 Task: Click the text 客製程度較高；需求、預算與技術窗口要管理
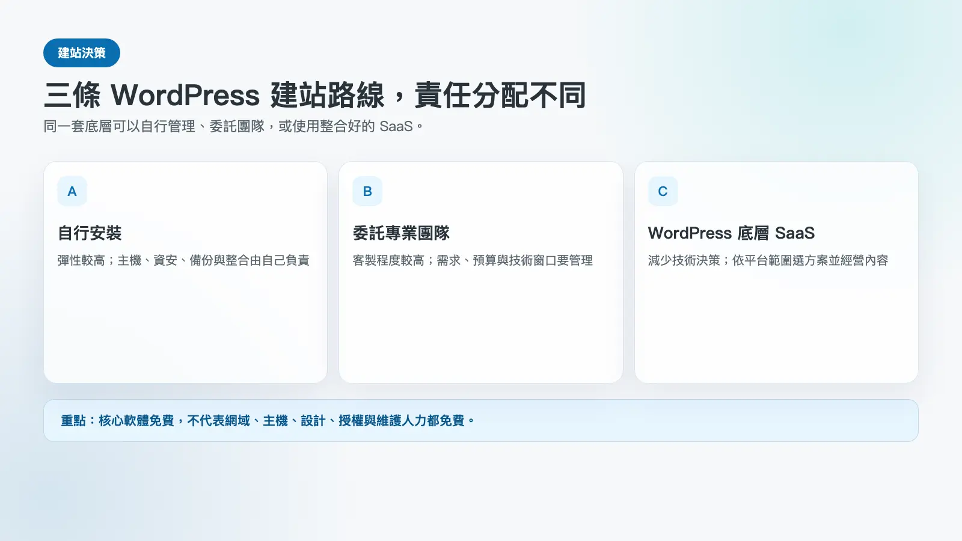(473, 260)
